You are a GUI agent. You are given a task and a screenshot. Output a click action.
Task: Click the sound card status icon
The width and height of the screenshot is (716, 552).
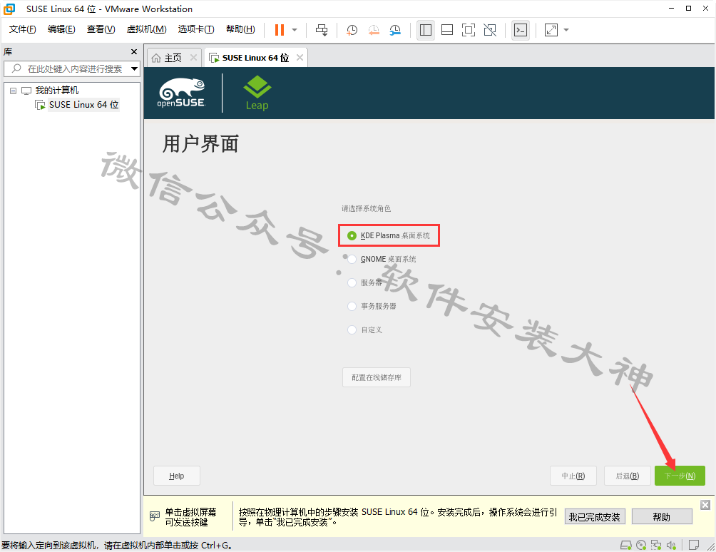click(671, 545)
